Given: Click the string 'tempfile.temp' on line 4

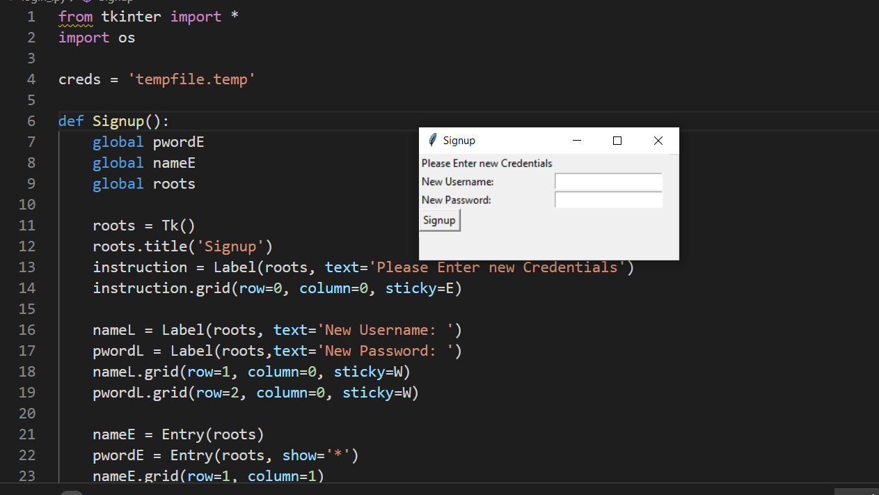Looking at the screenshot, I should 192,79.
